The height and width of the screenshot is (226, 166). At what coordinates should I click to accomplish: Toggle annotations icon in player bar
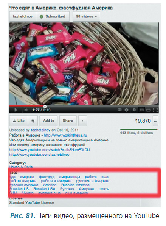click(x=134, y=110)
